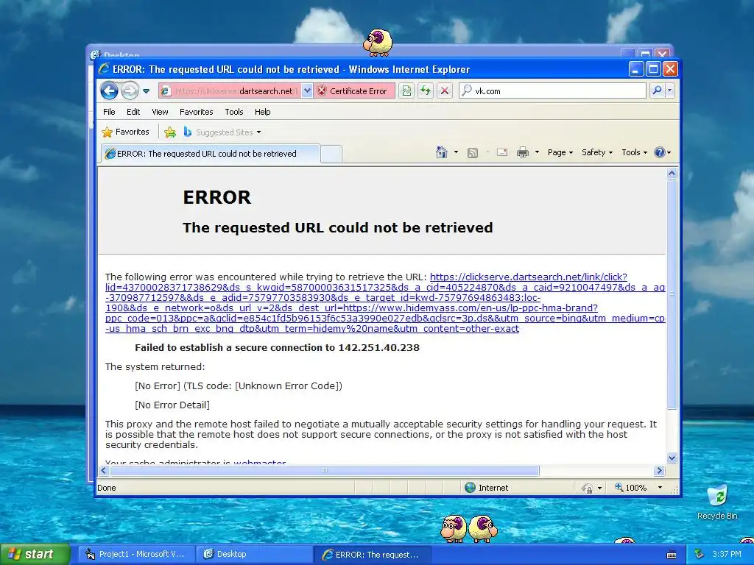Refresh the page with the green arrows
This screenshot has width=754, height=565.
tap(426, 90)
